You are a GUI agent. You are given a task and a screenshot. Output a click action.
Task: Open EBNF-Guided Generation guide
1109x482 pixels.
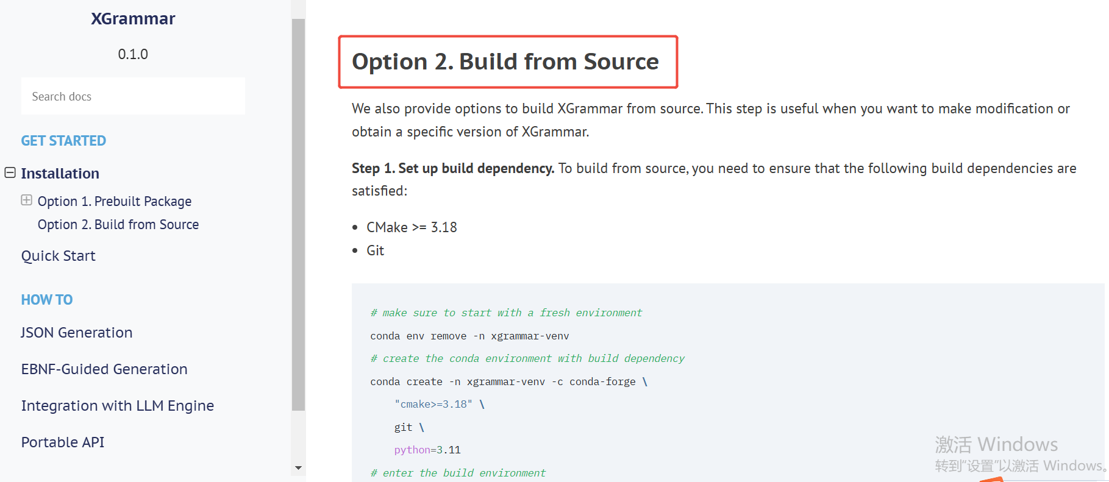pyautogui.click(x=104, y=369)
